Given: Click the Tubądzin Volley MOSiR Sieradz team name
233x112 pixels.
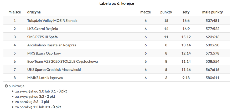Looking at the screenshot, I should click(x=52, y=21).
